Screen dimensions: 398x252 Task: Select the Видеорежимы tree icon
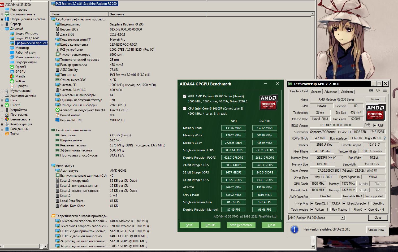click(12, 62)
